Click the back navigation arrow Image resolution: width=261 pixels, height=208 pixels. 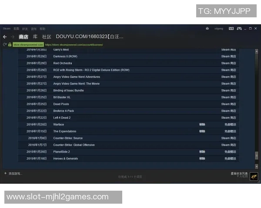tap(5, 37)
